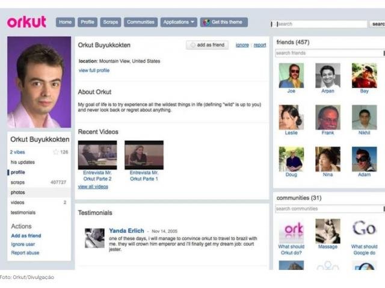Select his updates in sidebar
The width and height of the screenshot is (385, 288).
23,162
